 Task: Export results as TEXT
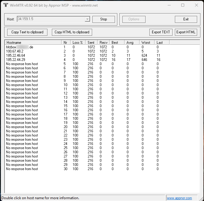[x=161, y=32]
